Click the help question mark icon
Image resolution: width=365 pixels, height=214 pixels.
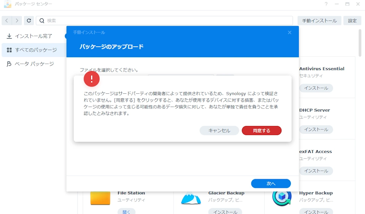[x=326, y=4]
